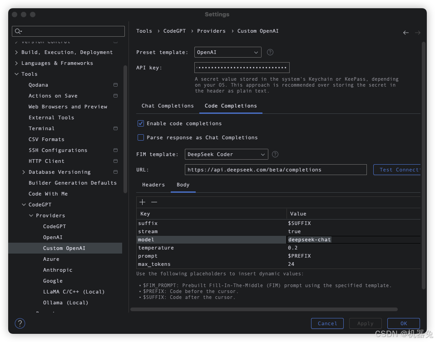Screen dimensions: 435x342
Task: Select the OpenAI provider
Action: [x=53, y=237]
